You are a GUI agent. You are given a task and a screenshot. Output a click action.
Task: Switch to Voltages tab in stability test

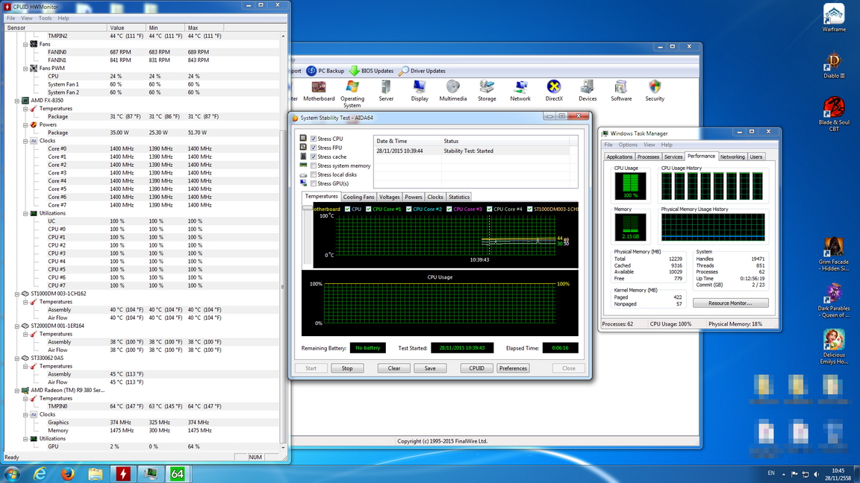[390, 197]
